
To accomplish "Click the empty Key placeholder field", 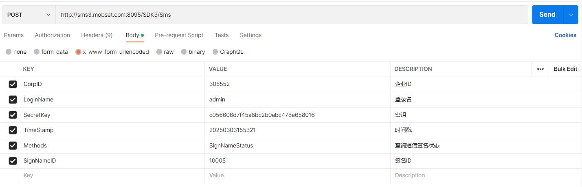I will [111, 175].
